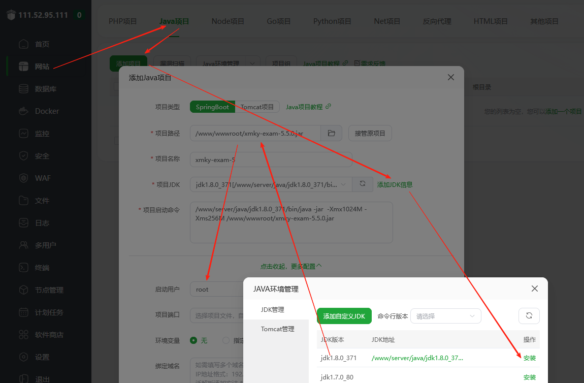The height and width of the screenshot is (383, 584).
Task: Click the folder browse icon beside 项目路径
Action: (x=331, y=133)
